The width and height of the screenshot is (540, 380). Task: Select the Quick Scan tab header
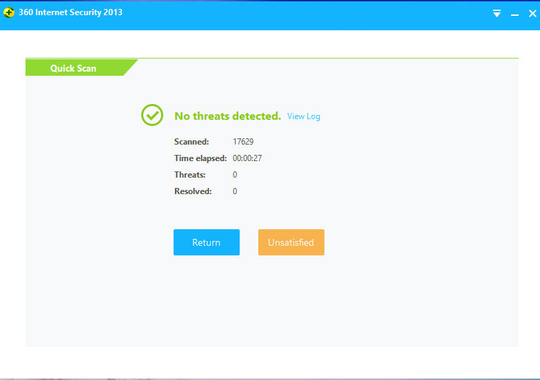81,67
